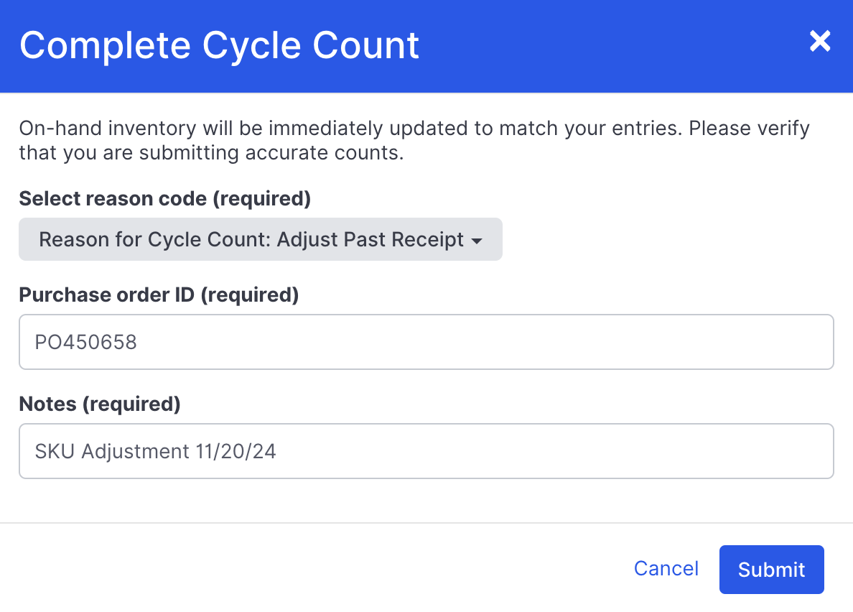Click the Purchase order ID label

159,295
